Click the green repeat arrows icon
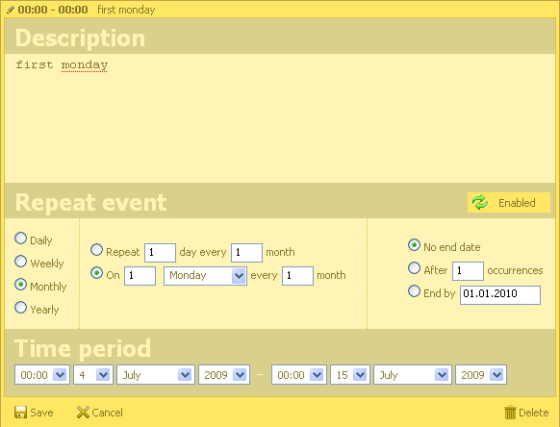Viewport: 560px width, 427px height. (480, 202)
